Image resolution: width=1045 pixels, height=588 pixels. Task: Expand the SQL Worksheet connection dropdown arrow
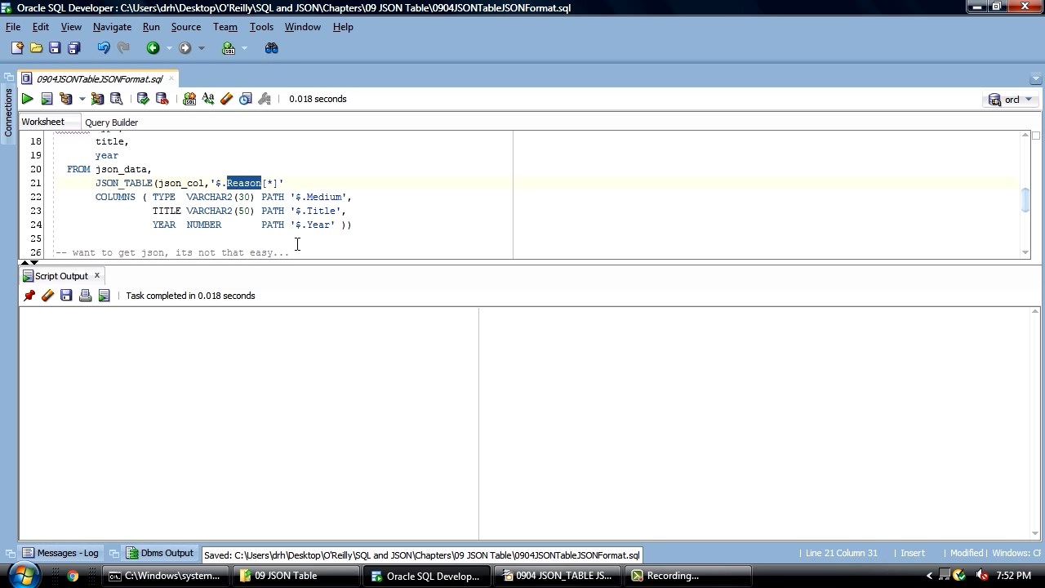[244, 48]
